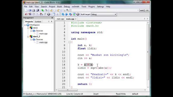The height and width of the screenshot is (97, 173).
Task: Save the current file using the floppy icon
Action: click(34, 10)
